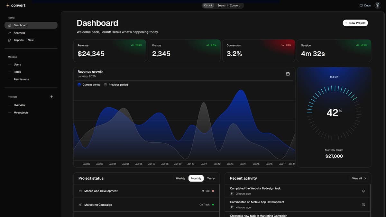The height and width of the screenshot is (217, 386).
Task: Open the Permissions link under Manage
Action: (22, 79)
